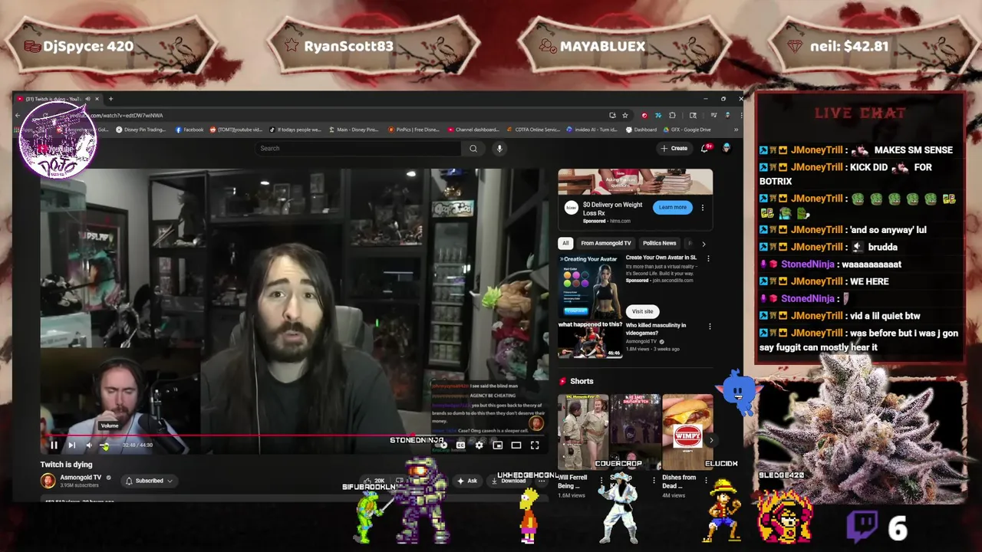Screen dimensions: 982x552
Task: Select the All filter chip
Action: coord(565,243)
